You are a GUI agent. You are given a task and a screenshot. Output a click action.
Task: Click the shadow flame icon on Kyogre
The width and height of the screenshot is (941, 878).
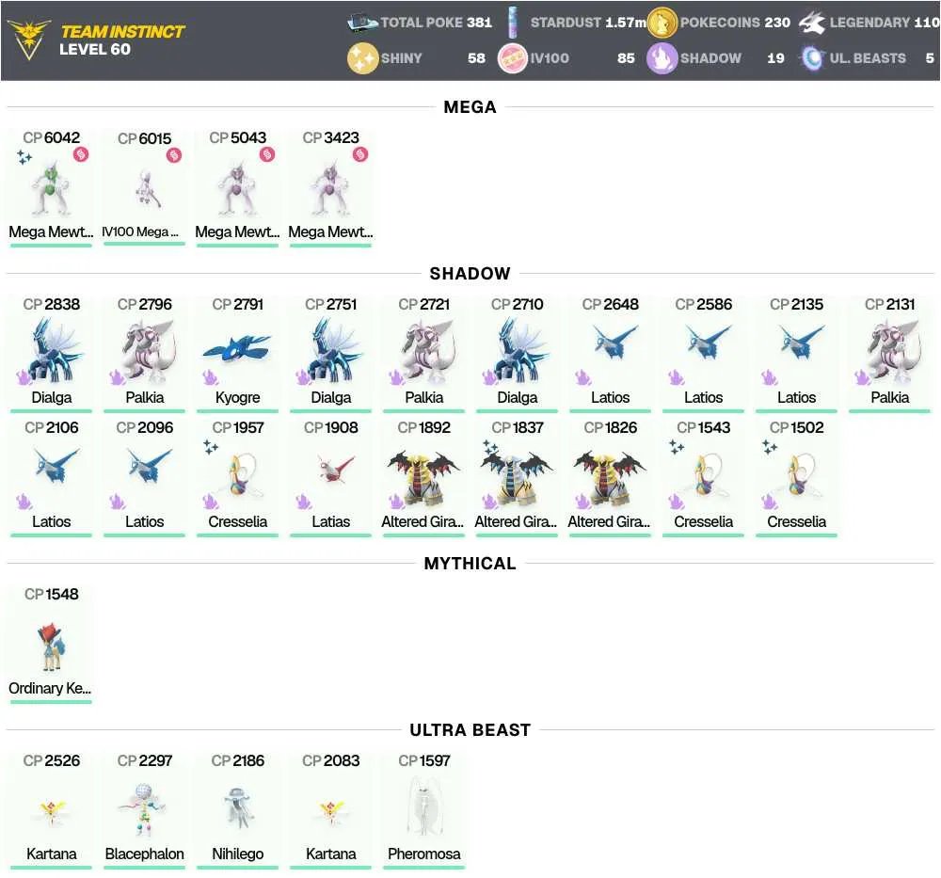pyautogui.click(x=210, y=377)
